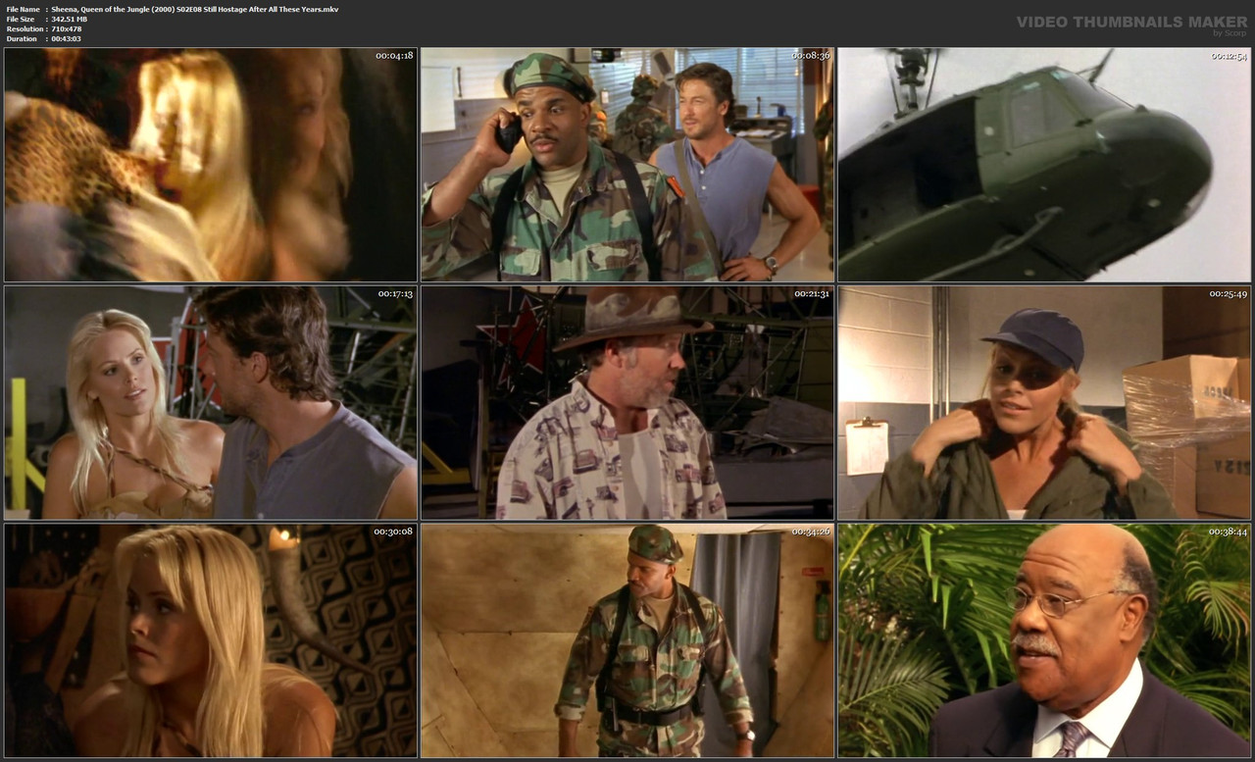Click the resolution value 710x478
This screenshot has height=762, width=1255.
[x=66, y=28]
